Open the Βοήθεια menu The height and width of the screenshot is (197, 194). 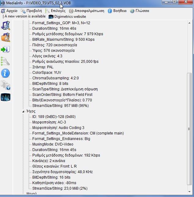(x=120, y=11)
